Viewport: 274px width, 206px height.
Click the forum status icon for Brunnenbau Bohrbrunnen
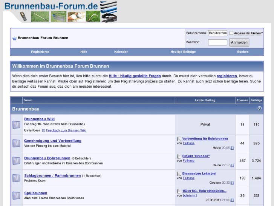coord(16,161)
